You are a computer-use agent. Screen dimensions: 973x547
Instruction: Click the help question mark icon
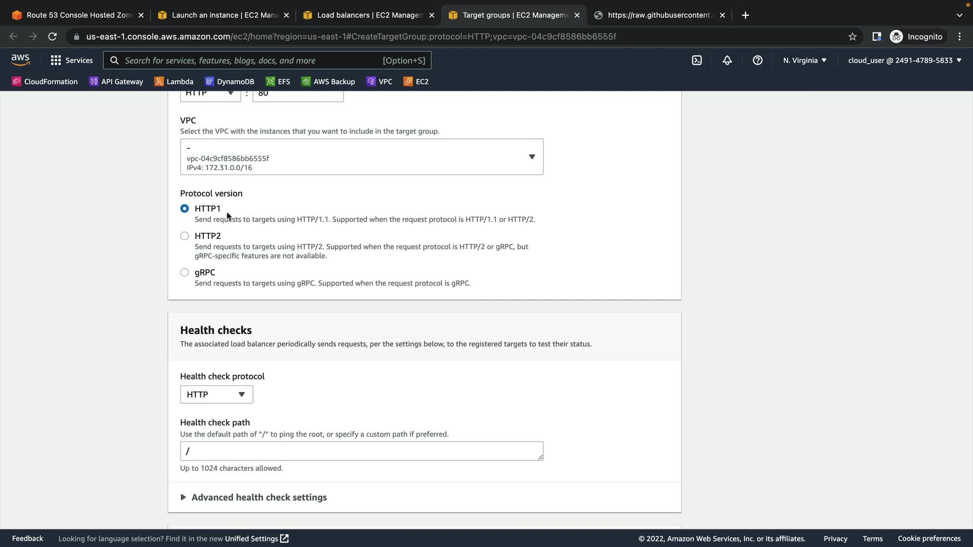point(758,60)
